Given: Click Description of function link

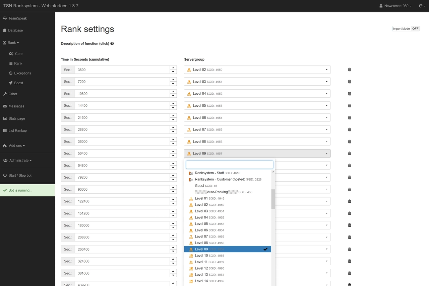Looking at the screenshot, I should tap(85, 43).
